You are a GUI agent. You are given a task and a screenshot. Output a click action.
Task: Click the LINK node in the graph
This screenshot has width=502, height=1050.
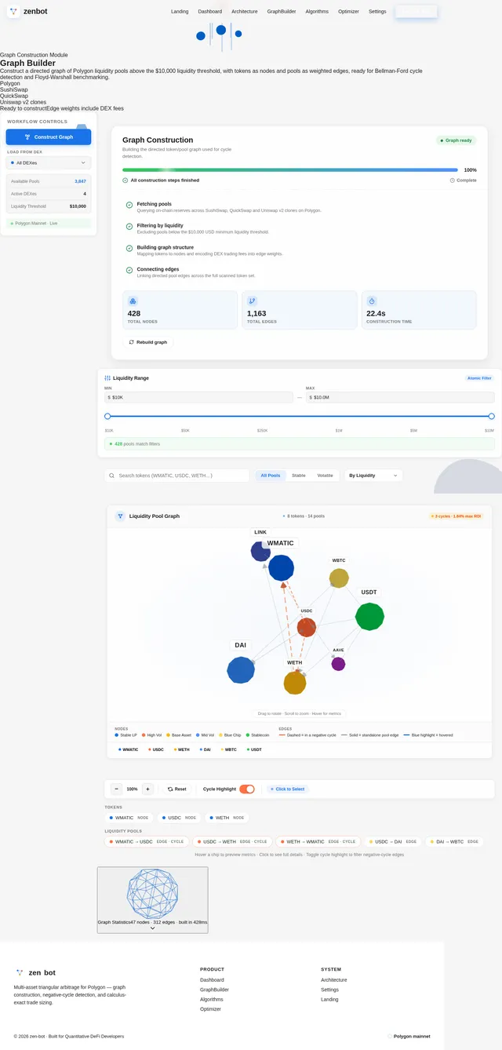click(x=260, y=551)
